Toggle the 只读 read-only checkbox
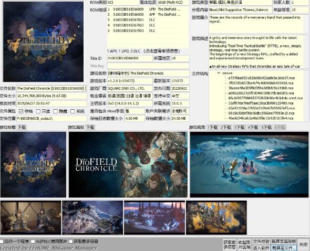The width and height of the screenshot is (310, 251). [x=38, y=111]
